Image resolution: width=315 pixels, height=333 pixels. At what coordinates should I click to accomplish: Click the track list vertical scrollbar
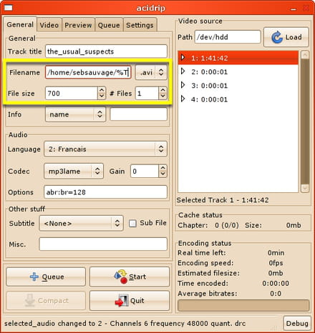click(305, 121)
